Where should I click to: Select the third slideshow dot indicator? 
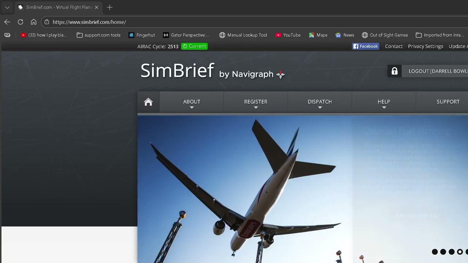[452, 252]
